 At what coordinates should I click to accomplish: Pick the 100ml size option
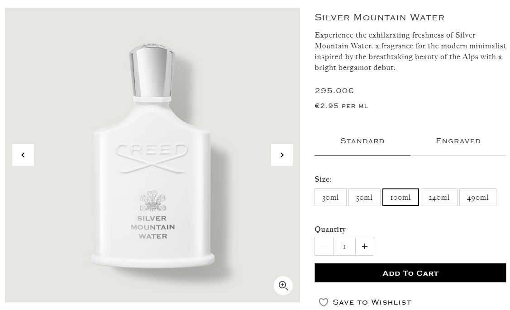400,197
